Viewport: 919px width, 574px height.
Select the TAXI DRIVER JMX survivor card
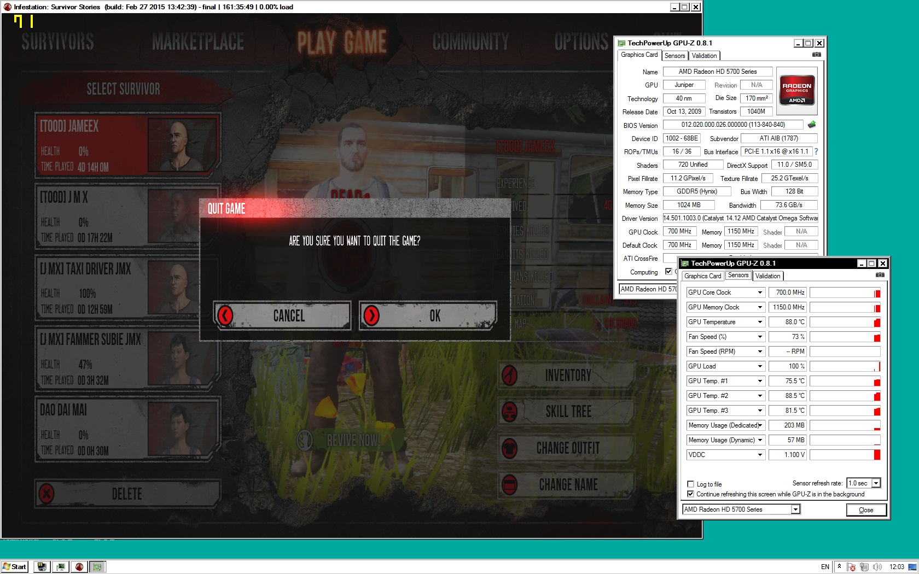click(127, 287)
